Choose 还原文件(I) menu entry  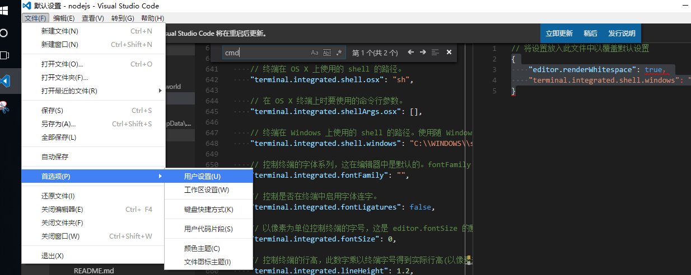coord(94,196)
